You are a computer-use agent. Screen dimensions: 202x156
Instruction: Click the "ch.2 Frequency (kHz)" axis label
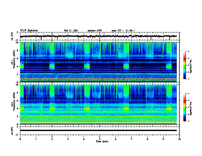(x=13, y=101)
